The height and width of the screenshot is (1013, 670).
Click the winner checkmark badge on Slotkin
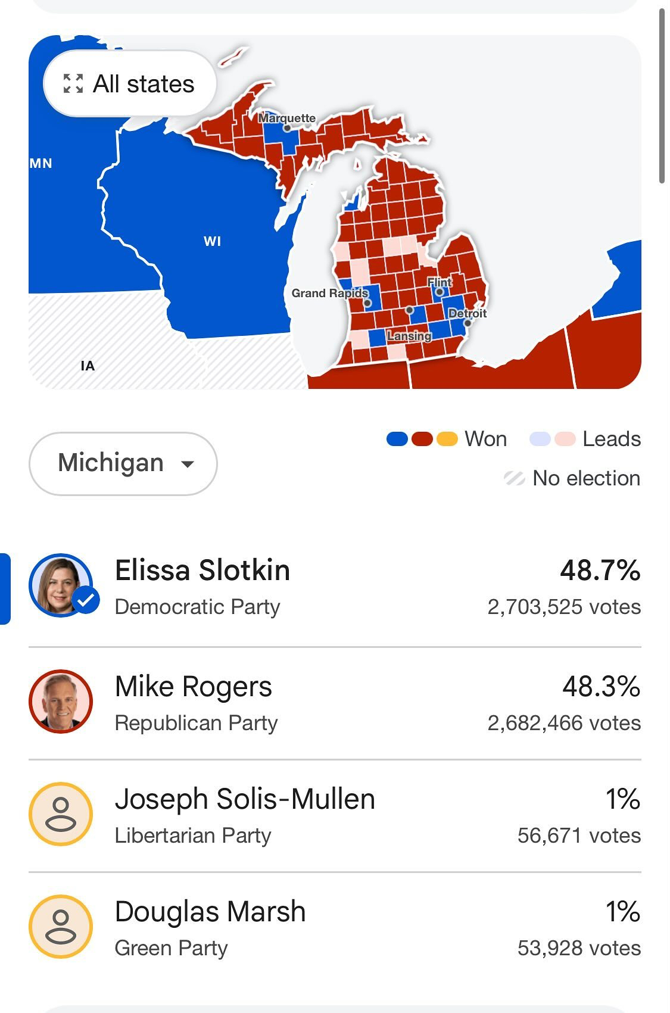[x=86, y=600]
